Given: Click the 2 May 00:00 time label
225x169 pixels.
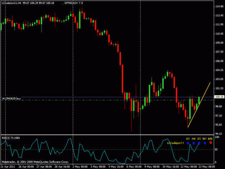Looking at the screenshot, I should [80, 167].
